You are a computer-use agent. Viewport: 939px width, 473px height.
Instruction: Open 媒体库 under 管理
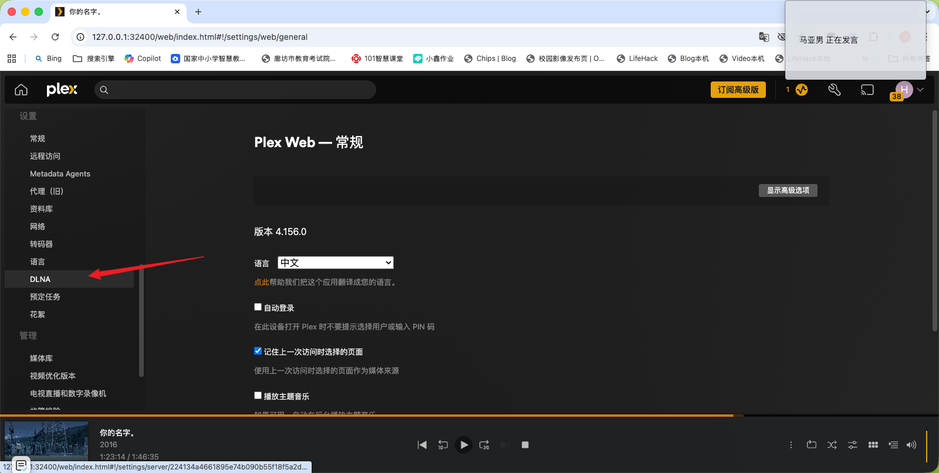coord(41,358)
